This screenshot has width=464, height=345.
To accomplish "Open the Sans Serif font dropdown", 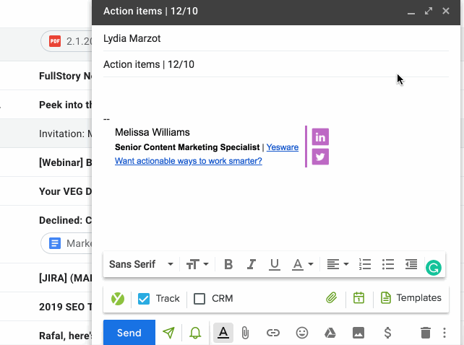I will pyautogui.click(x=141, y=264).
